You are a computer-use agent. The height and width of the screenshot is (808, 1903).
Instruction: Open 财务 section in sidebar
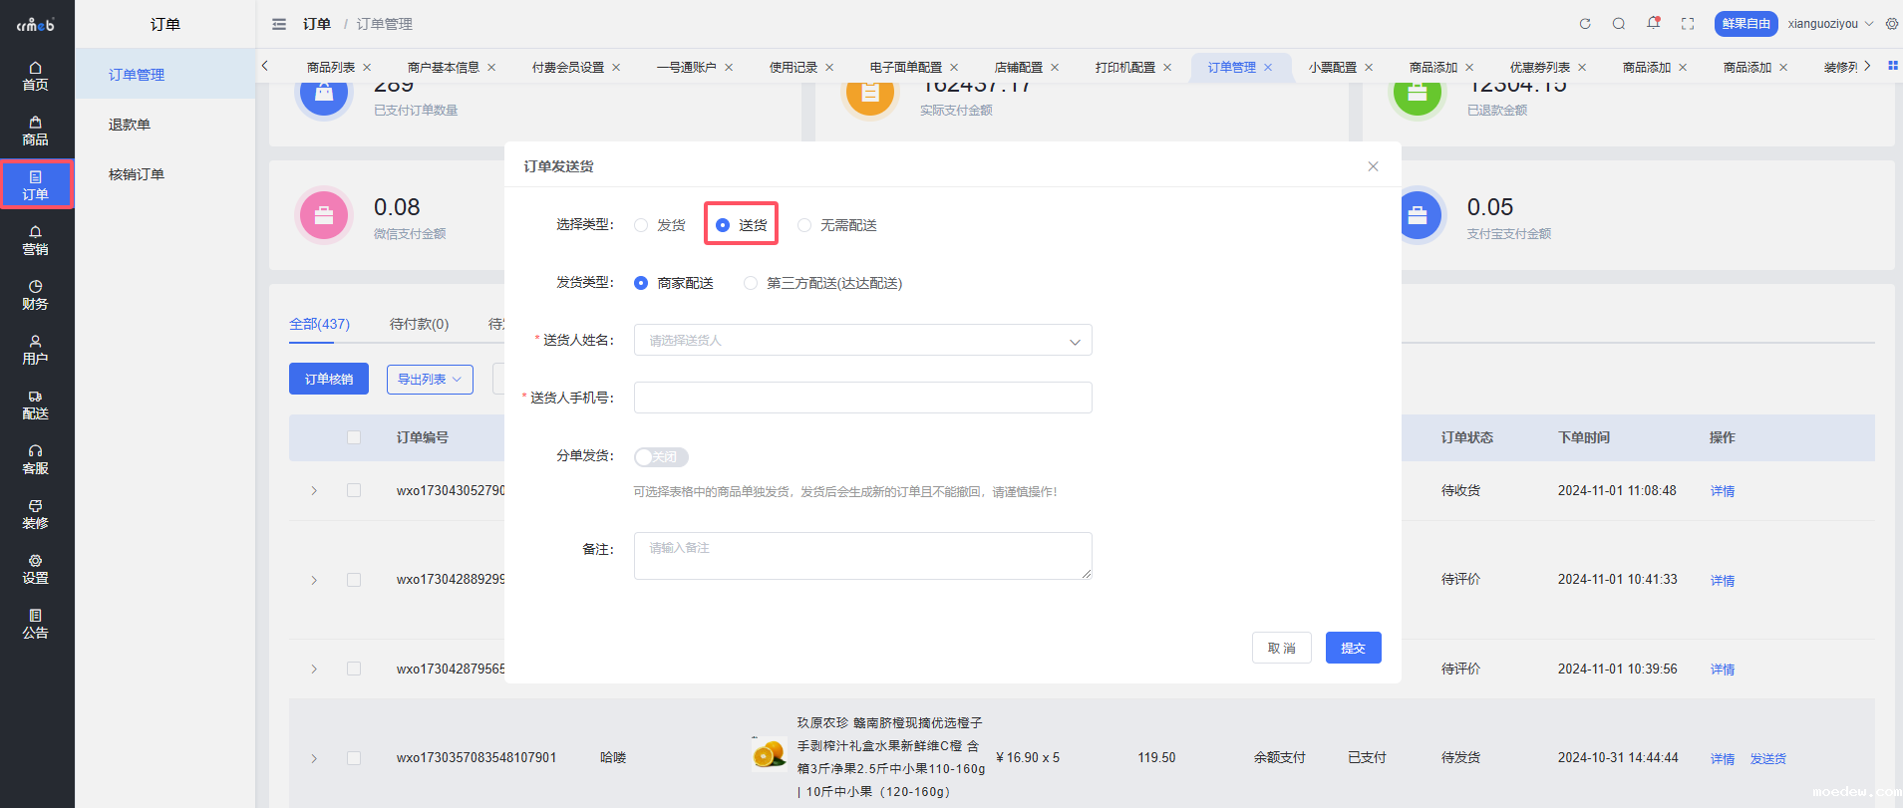(36, 295)
